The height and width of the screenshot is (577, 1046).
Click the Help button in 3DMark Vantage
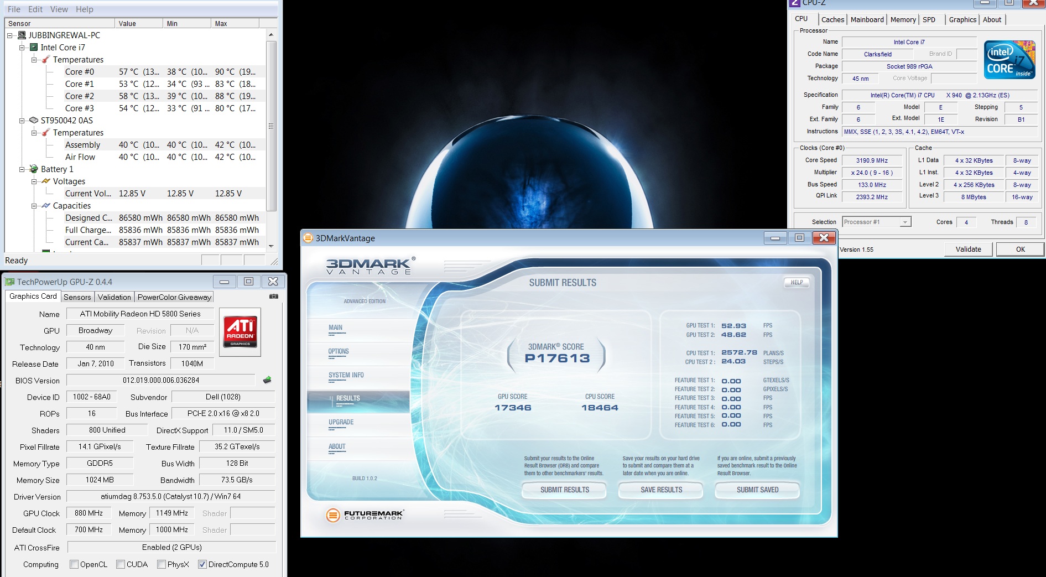797,283
